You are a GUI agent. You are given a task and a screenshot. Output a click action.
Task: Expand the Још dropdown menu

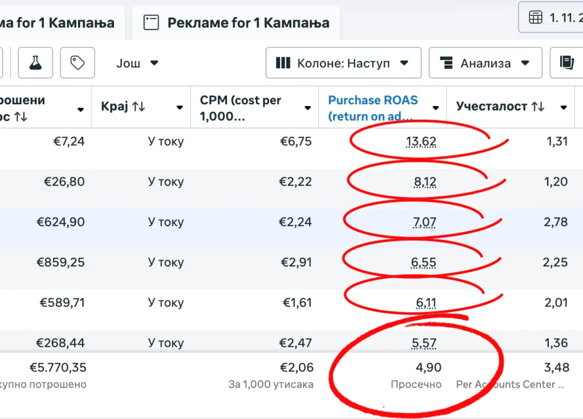point(137,63)
